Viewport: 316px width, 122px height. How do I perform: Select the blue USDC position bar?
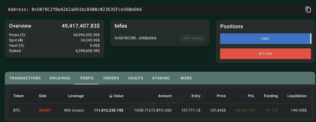[x=266, y=39]
